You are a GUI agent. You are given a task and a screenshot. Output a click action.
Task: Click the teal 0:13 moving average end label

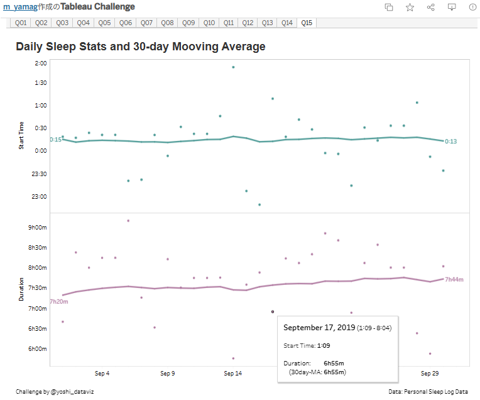tap(450, 142)
